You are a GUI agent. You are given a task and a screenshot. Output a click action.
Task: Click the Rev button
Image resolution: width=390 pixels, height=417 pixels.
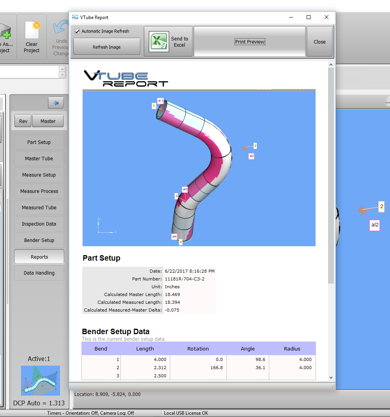(23, 121)
